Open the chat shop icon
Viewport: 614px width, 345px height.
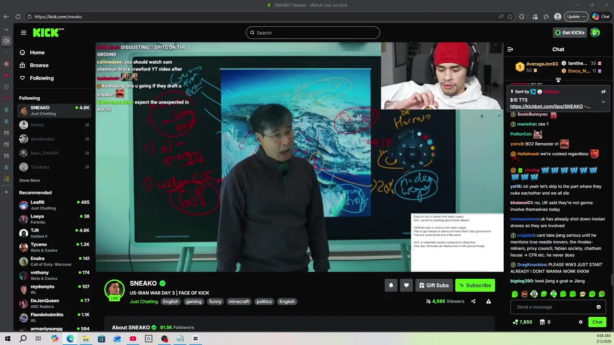[x=543, y=322]
